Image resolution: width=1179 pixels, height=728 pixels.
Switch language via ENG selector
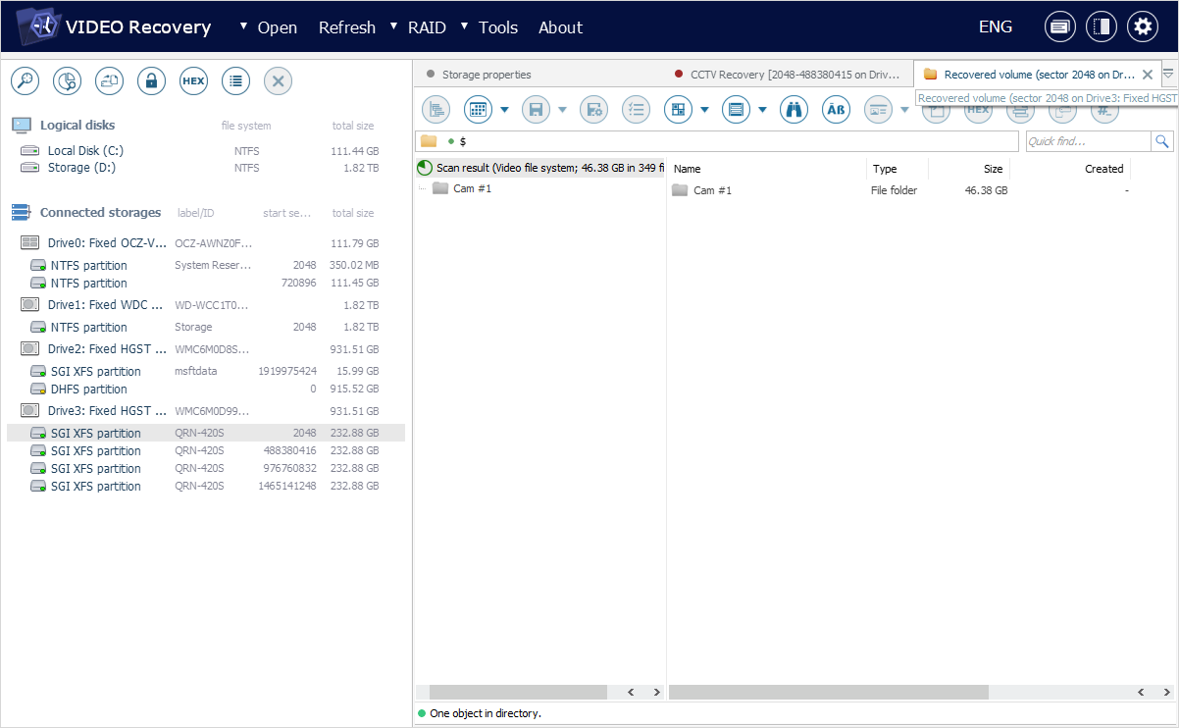pyautogui.click(x=995, y=27)
